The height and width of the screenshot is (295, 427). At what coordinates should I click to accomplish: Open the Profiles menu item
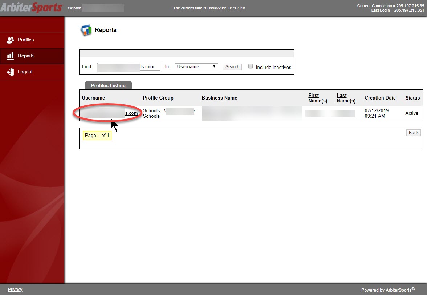32,40
